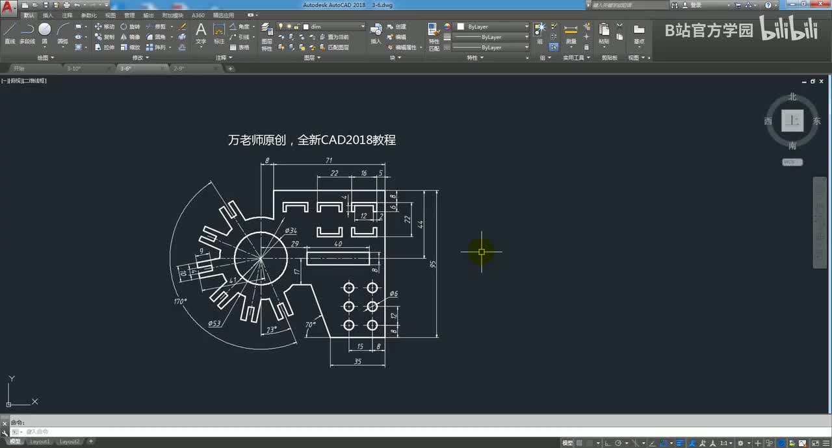The image size is (832, 448).
Task: Select the Circle (圆) tool
Action: pyautogui.click(x=44, y=33)
